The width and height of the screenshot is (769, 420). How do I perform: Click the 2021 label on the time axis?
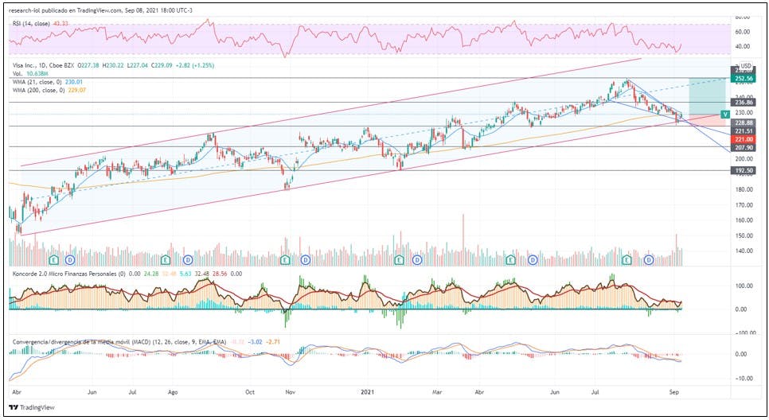coord(367,392)
